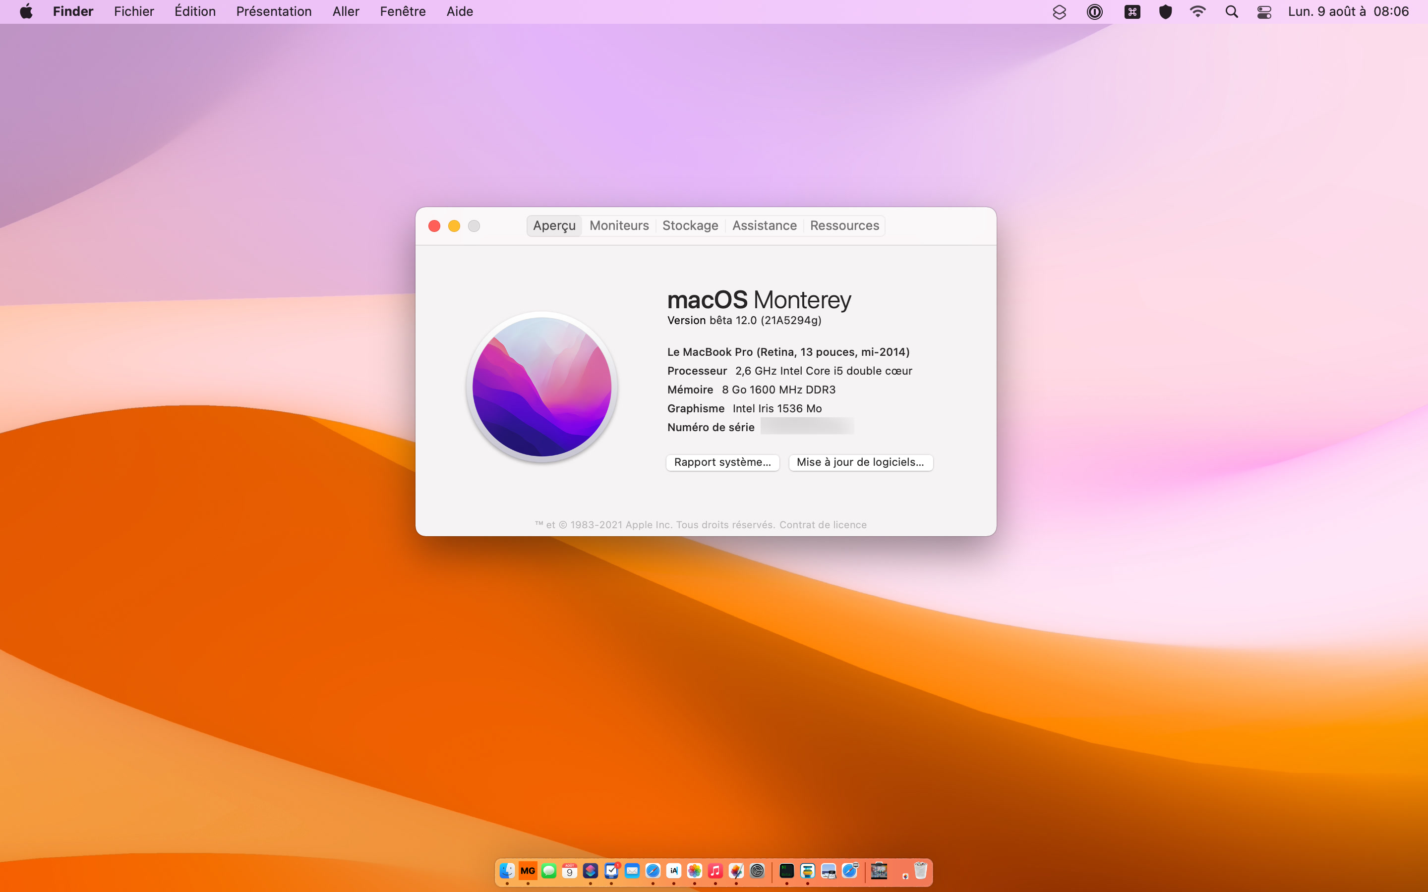Minimize the About This Mac window

point(454,226)
